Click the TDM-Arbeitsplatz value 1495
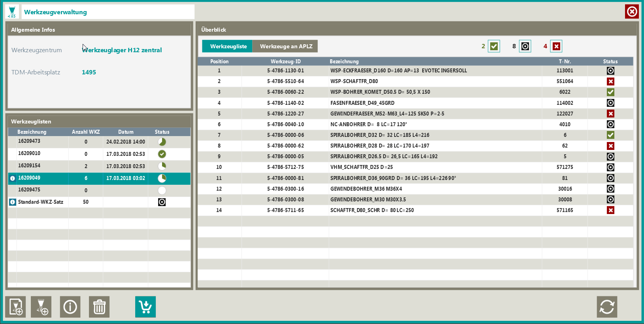 tap(89, 72)
